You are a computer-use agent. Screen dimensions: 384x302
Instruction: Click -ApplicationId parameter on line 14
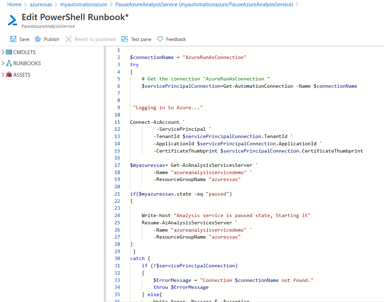click(x=174, y=144)
